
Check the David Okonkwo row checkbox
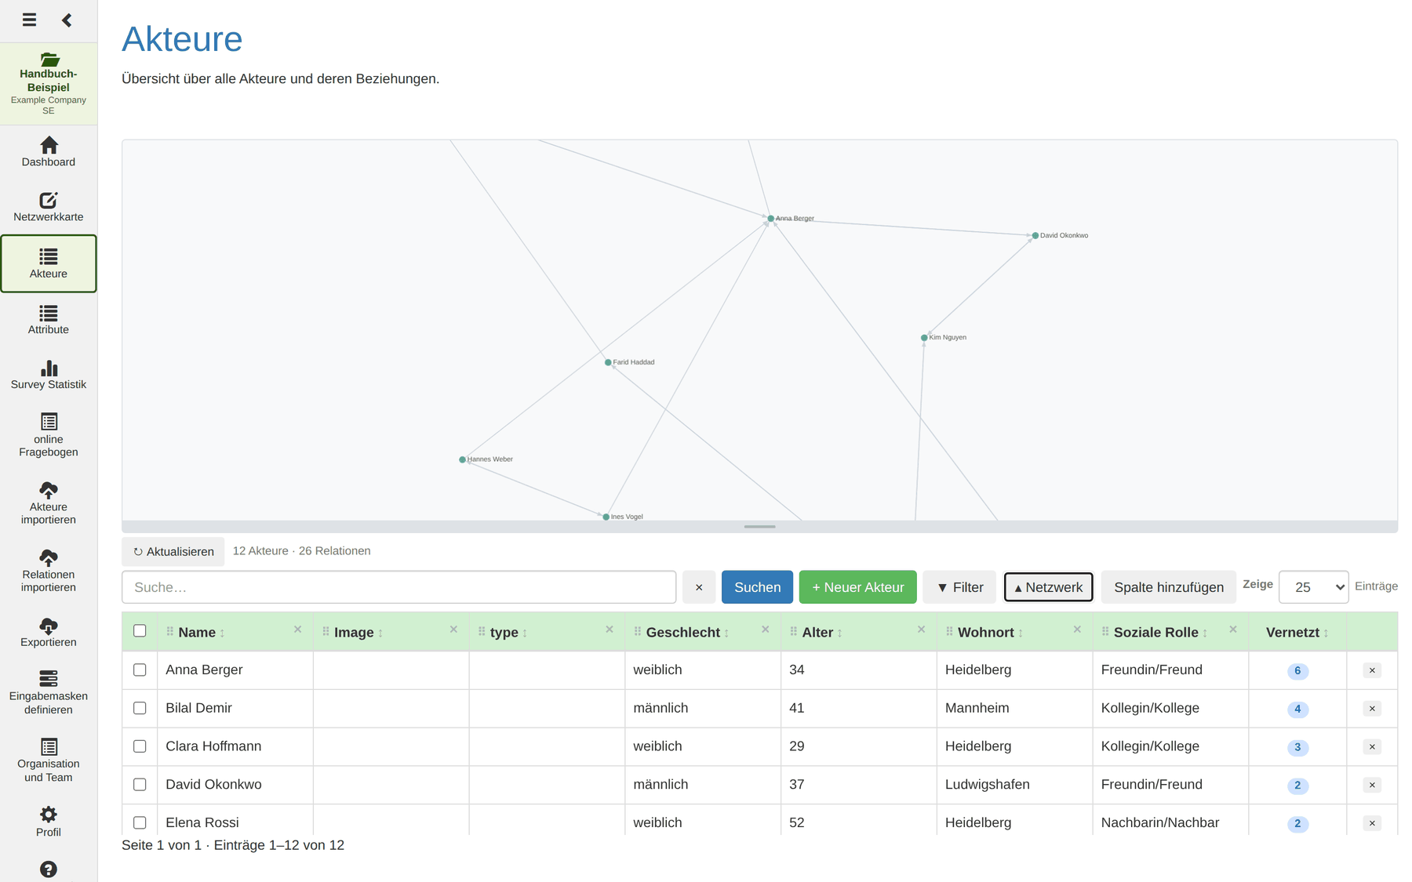tap(140, 785)
